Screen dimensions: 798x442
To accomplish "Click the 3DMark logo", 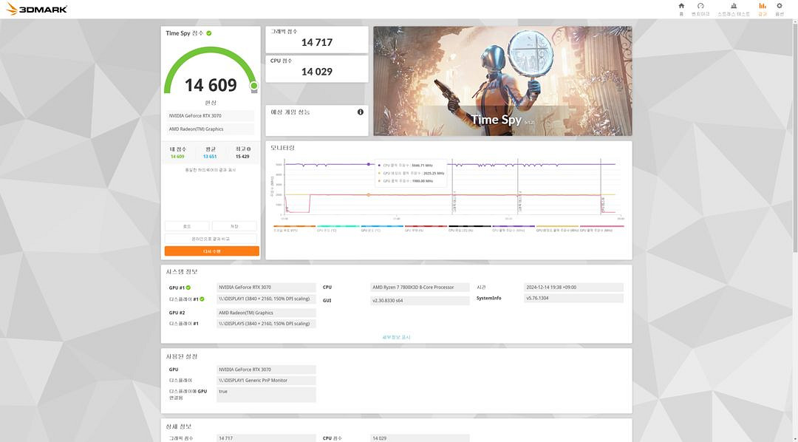I will click(x=36, y=9).
